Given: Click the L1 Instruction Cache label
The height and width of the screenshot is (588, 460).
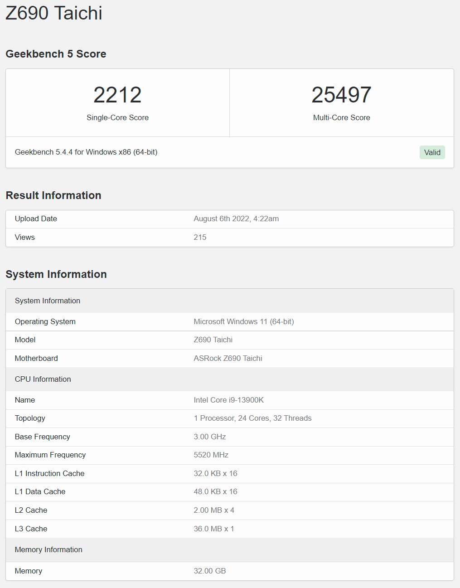Looking at the screenshot, I should click(50, 473).
